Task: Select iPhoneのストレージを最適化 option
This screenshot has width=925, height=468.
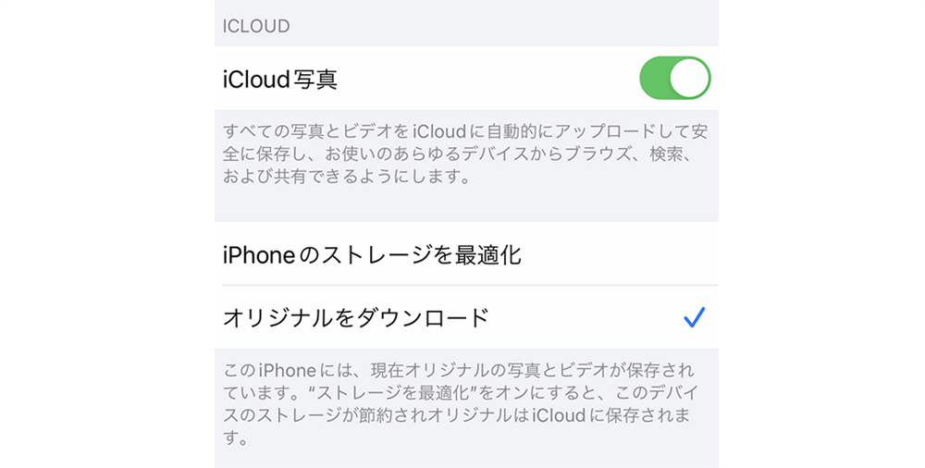Action: tap(372, 254)
